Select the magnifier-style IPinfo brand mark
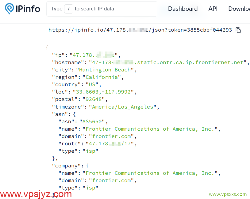The width and height of the screenshot is (250, 199). (9, 9)
